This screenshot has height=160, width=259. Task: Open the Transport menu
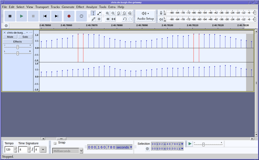tap(42, 7)
